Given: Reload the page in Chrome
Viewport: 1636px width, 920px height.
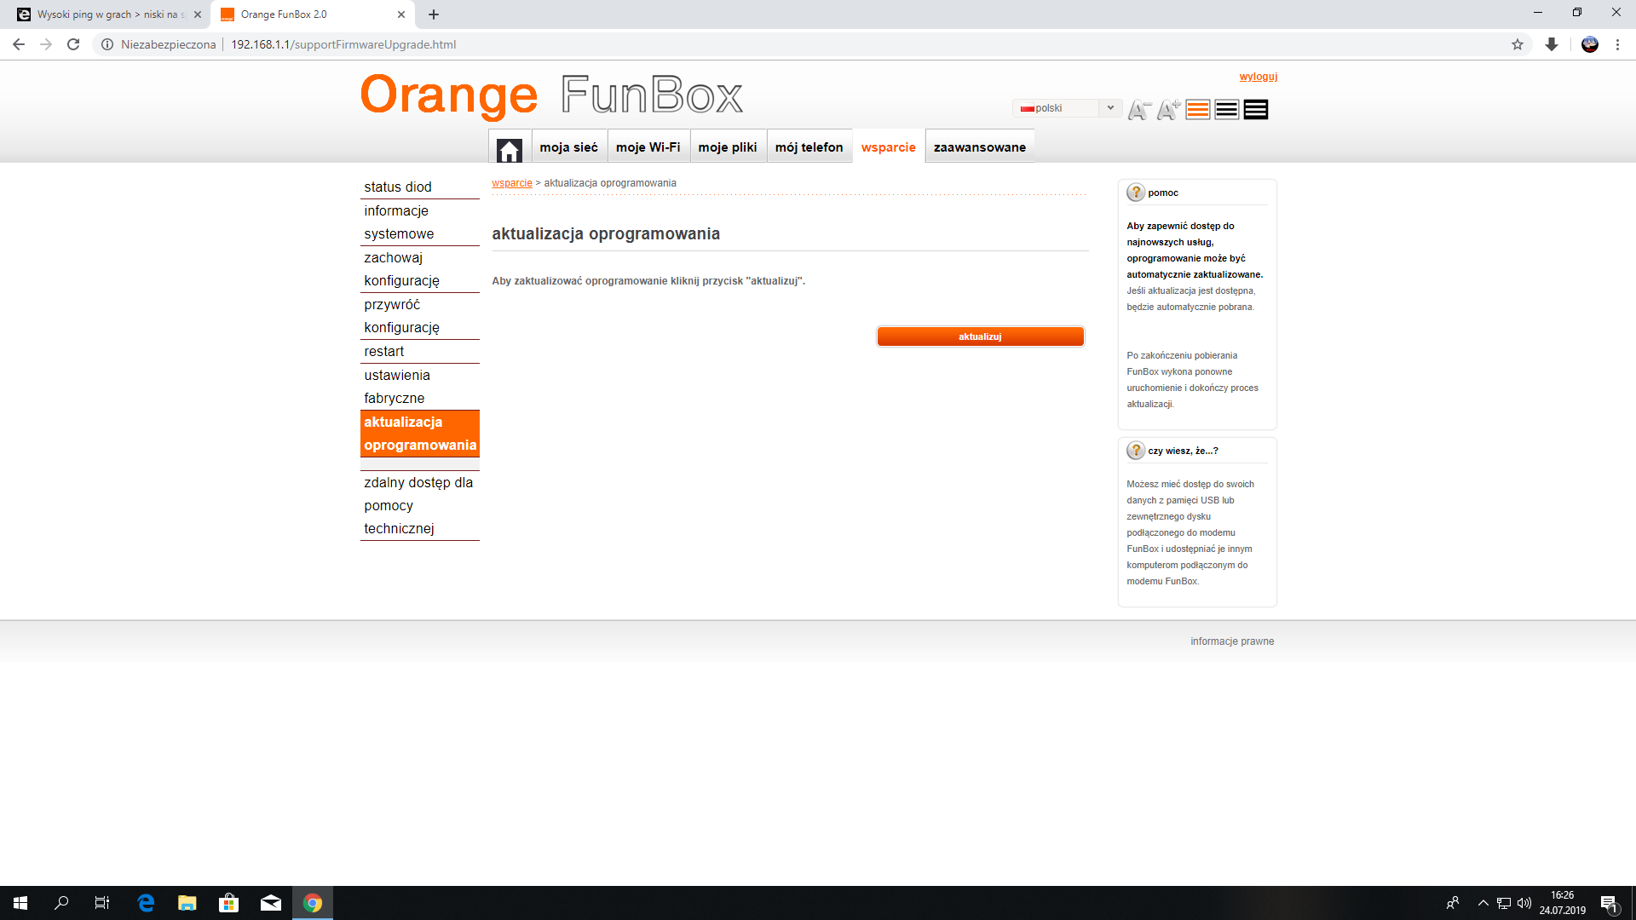Looking at the screenshot, I should 73,44.
